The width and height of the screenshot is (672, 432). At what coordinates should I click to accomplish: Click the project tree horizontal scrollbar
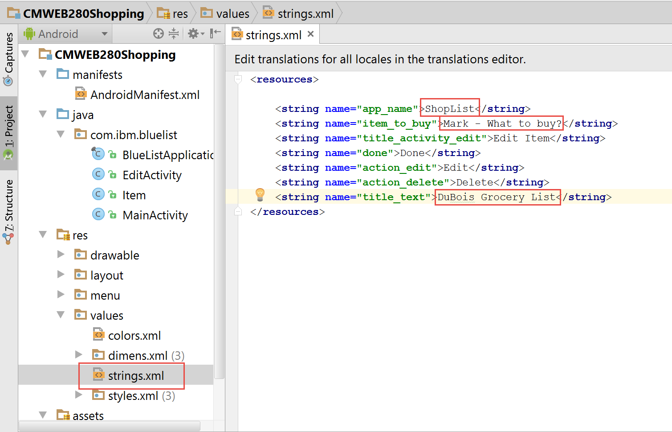point(110,426)
